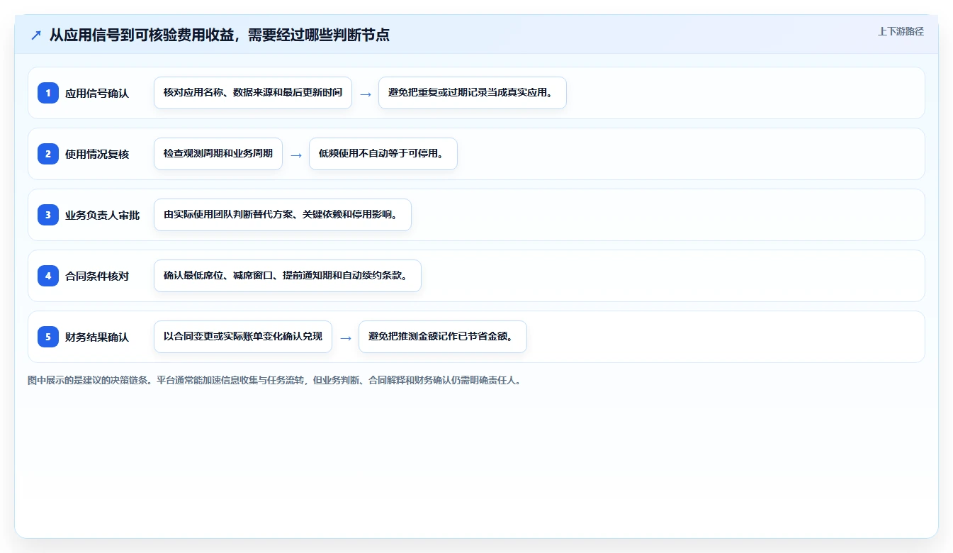Select the 合同条件核对 step label
953x553 pixels.
point(97,276)
